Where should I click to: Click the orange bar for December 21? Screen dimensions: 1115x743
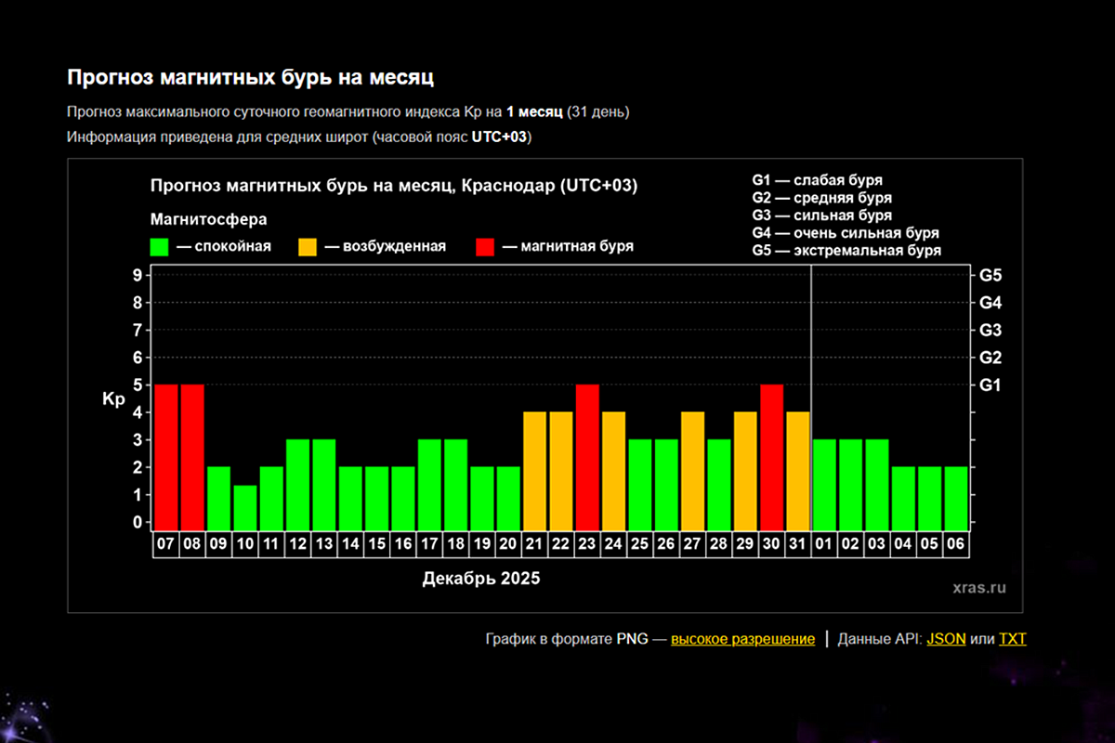[534, 471]
